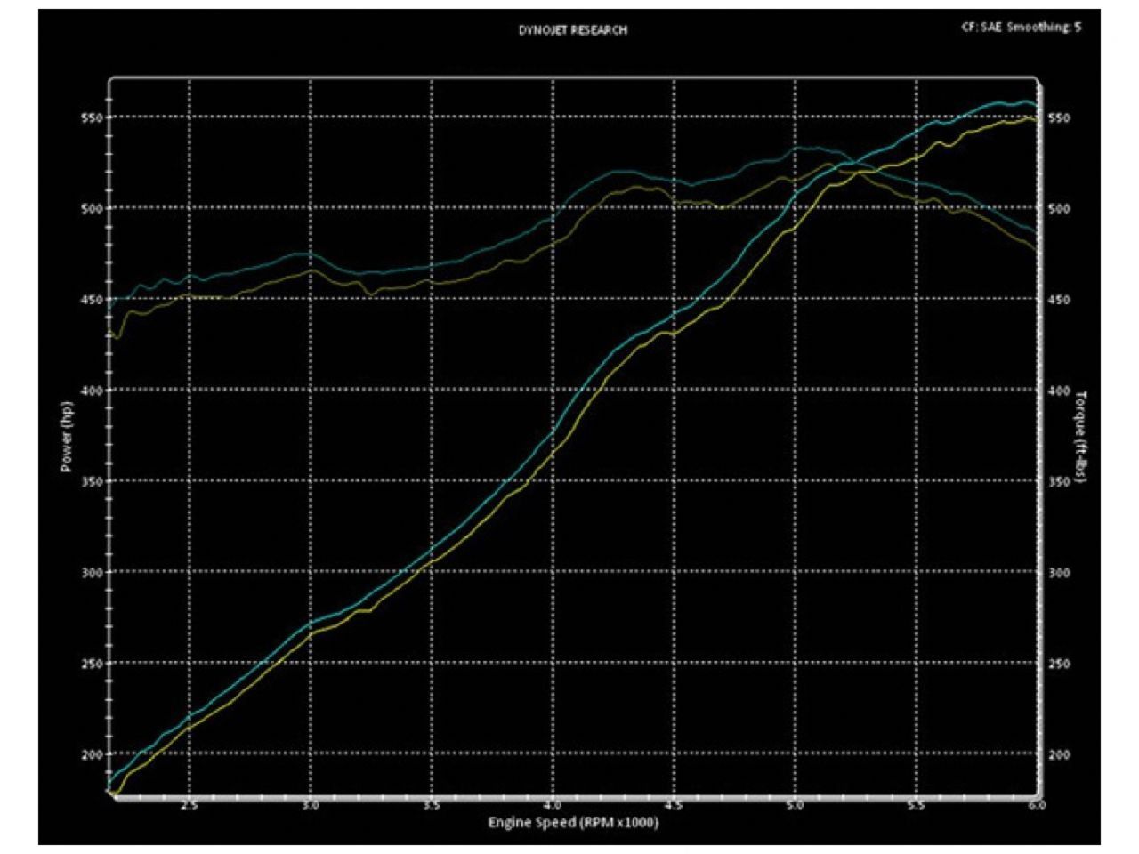Image resolution: width=1139 pixels, height=854 pixels.
Task: Click the 450 value on the power axis
Action: pos(93,300)
